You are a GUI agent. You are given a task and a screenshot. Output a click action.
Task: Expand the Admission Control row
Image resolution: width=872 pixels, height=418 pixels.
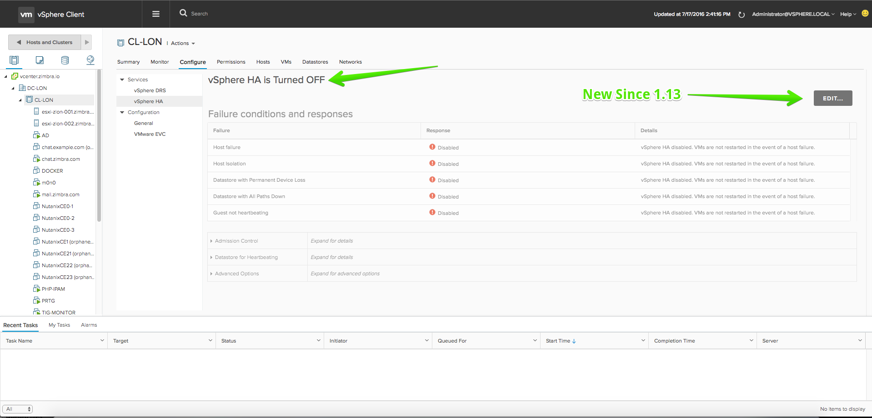pyautogui.click(x=211, y=241)
